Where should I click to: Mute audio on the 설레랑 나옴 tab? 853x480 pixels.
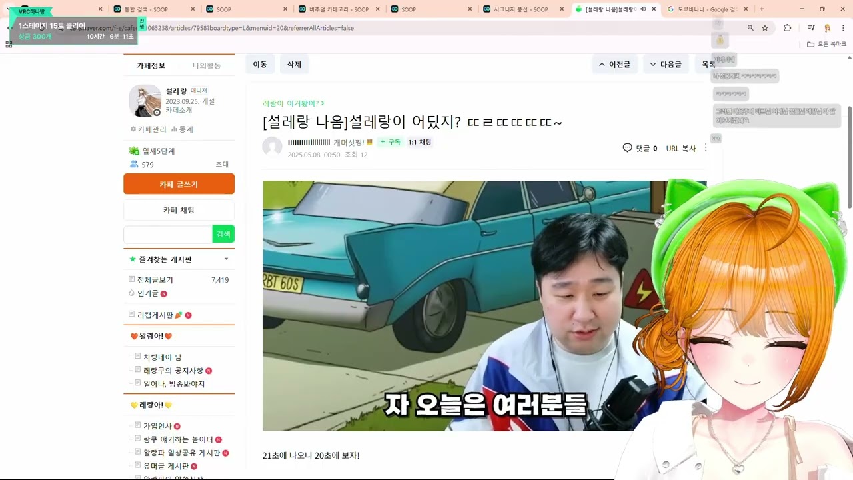(x=643, y=9)
